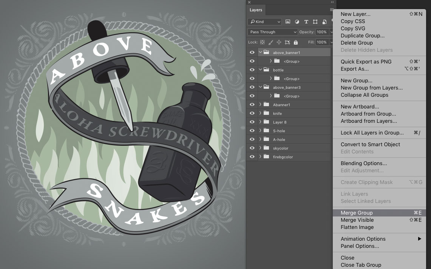Select Duplicate Group... menu item
The image size is (431, 269).
379,36
